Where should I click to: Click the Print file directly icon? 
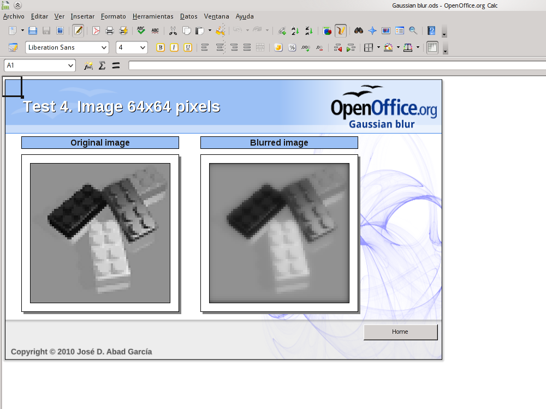(110, 31)
